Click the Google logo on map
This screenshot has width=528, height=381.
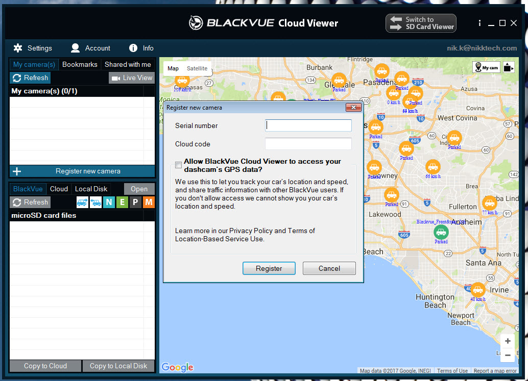tap(178, 367)
